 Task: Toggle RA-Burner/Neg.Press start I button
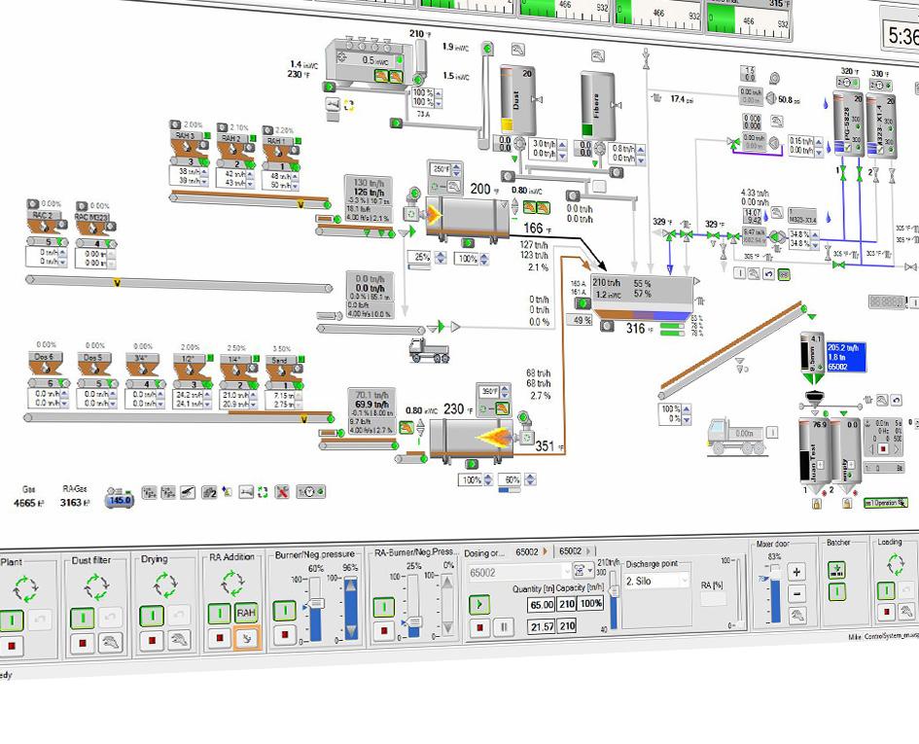click(384, 608)
